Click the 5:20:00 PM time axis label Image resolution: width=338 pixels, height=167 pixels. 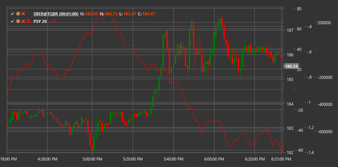point(133,159)
